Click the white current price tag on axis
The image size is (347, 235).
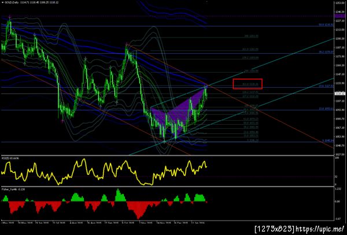(340, 94)
